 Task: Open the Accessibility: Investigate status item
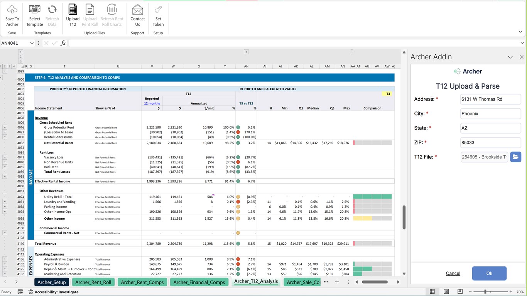(x=54, y=292)
